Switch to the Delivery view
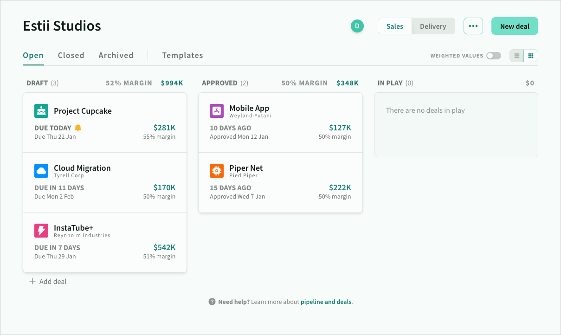Viewport: 561px width, 335px height. click(432, 26)
